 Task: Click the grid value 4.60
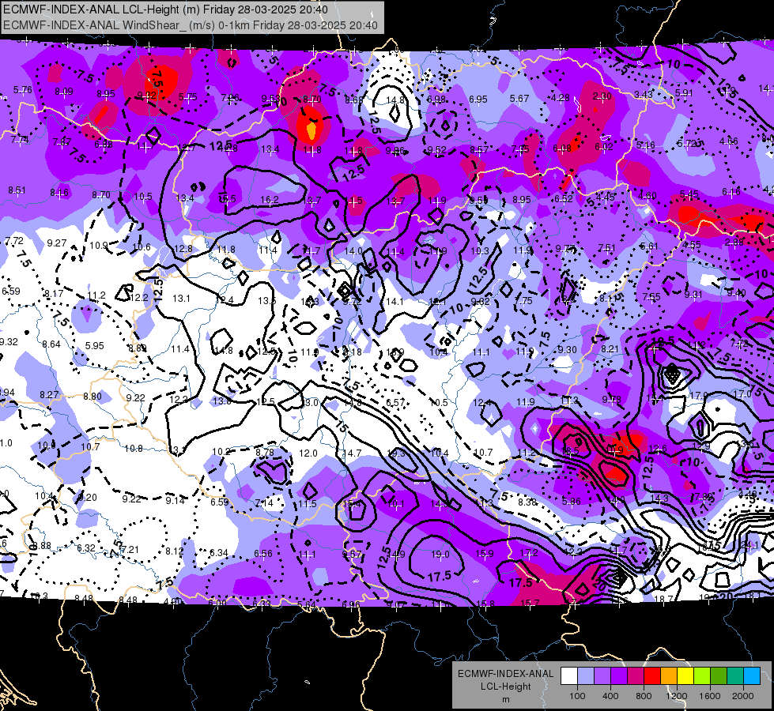648,196
